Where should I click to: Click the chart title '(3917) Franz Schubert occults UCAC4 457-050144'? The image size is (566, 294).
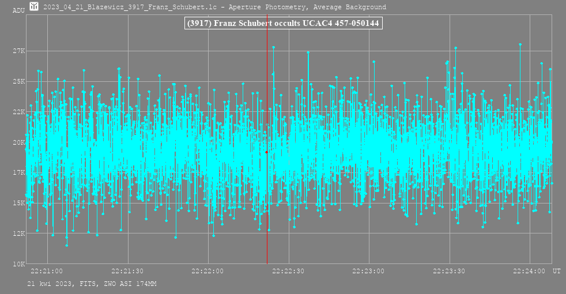(284, 23)
